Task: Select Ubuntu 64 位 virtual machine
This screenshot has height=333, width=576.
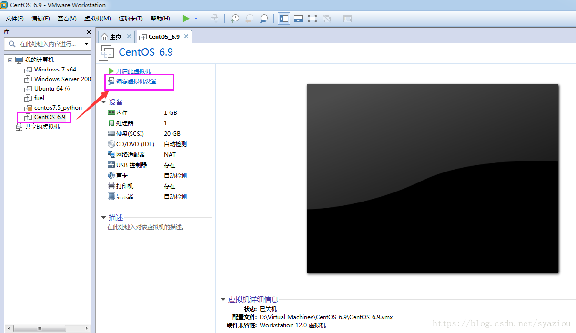Action: [x=52, y=89]
